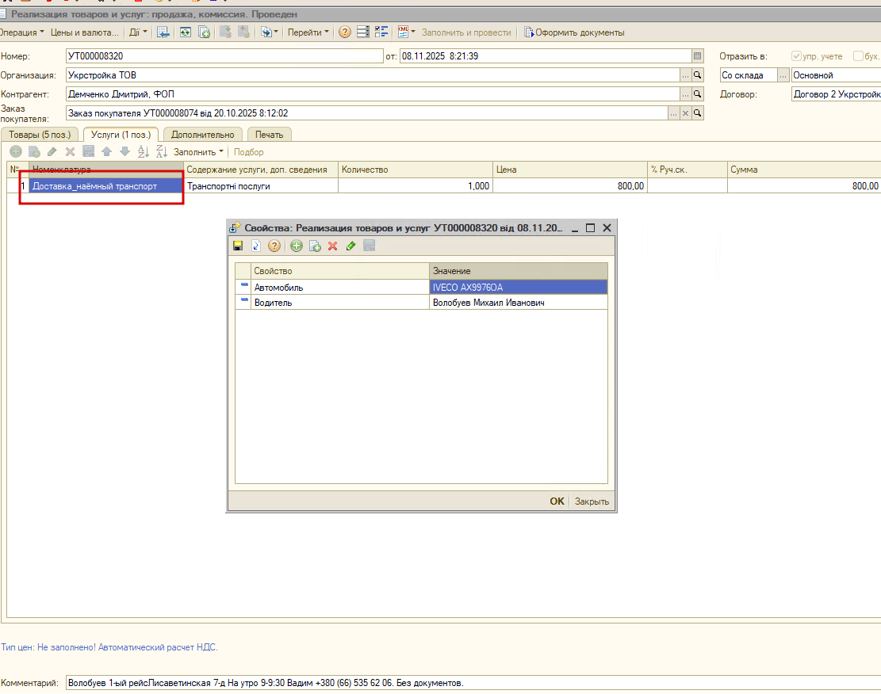881x694 pixels.
Task: Open Цены и валюта settings
Action: 85,32
